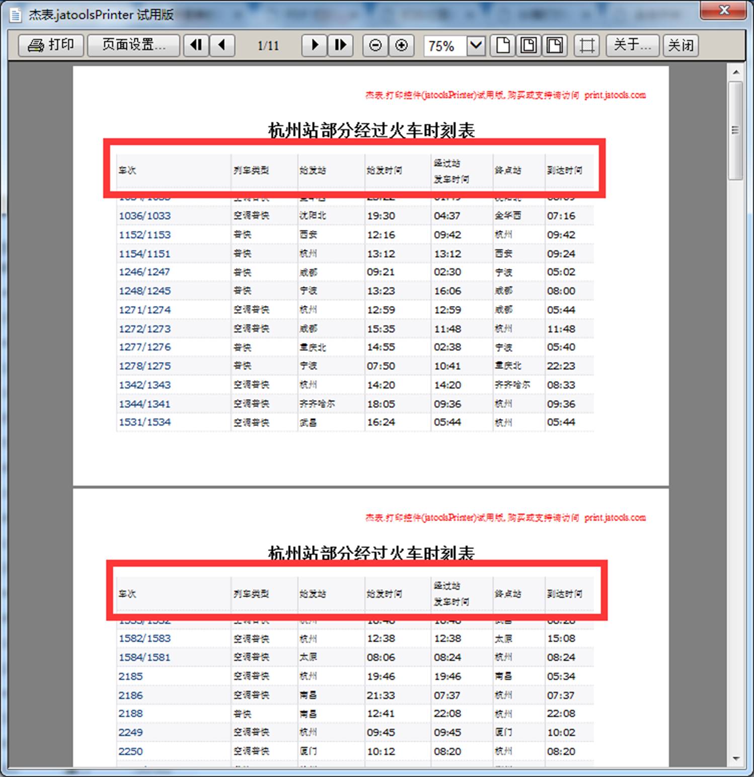Image resolution: width=754 pixels, height=777 pixels.
Task: Jump to the first page
Action: [196, 45]
